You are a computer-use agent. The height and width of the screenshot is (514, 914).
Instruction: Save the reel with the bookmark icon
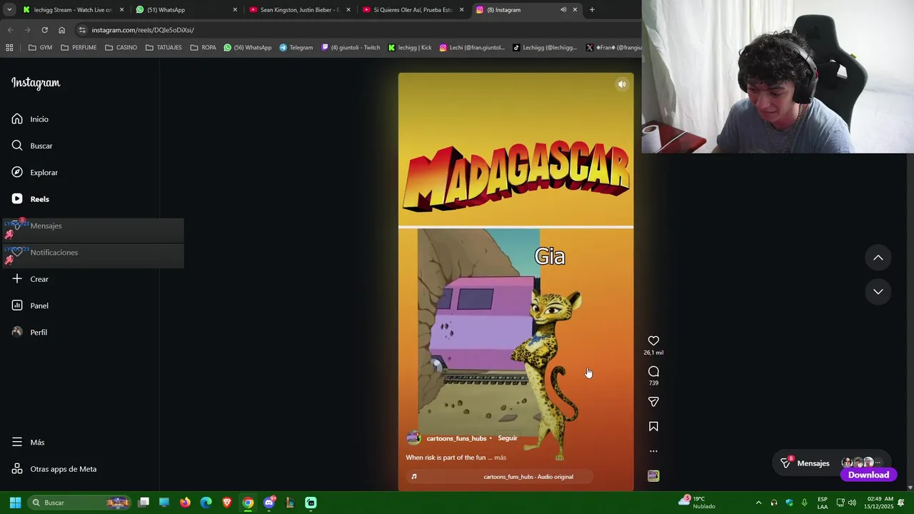pos(653,426)
